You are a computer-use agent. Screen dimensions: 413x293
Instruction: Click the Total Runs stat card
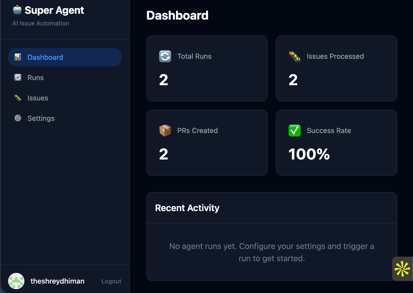207,68
